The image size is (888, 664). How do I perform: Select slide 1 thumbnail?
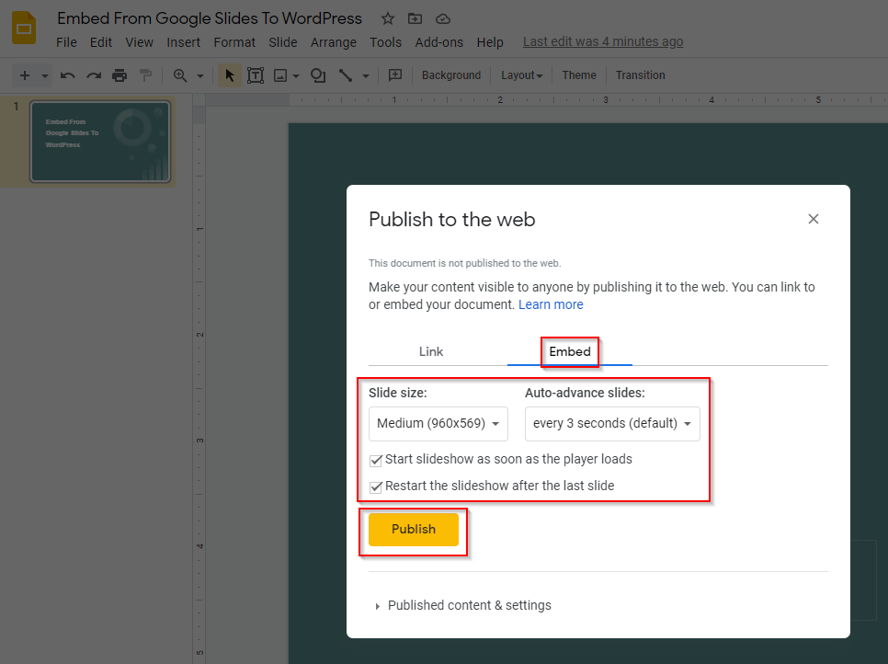[100, 142]
